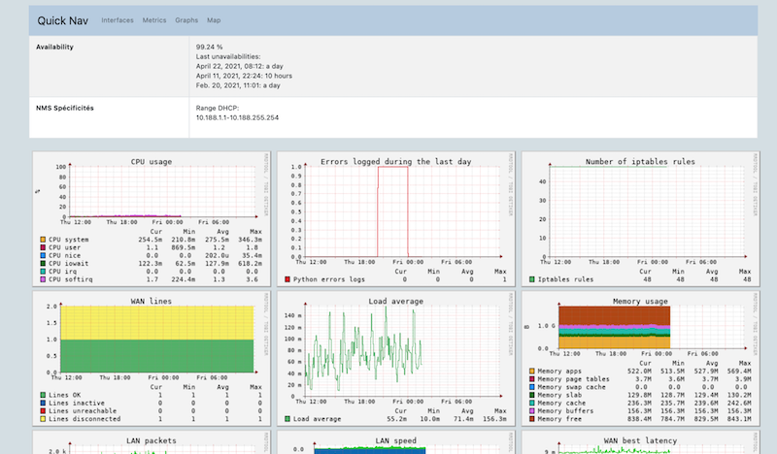This screenshot has width=777, height=454.
Task: Click the Load average max value 156.3m
Action: point(494,419)
